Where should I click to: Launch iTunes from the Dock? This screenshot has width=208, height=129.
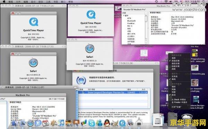click(61, 123)
